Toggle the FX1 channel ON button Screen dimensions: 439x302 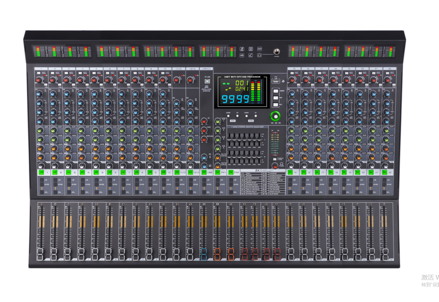[218, 173]
